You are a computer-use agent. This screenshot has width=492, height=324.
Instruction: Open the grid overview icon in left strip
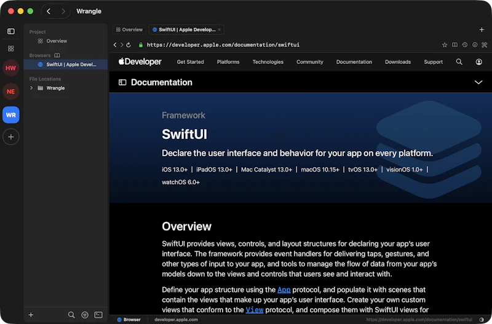tap(11, 49)
